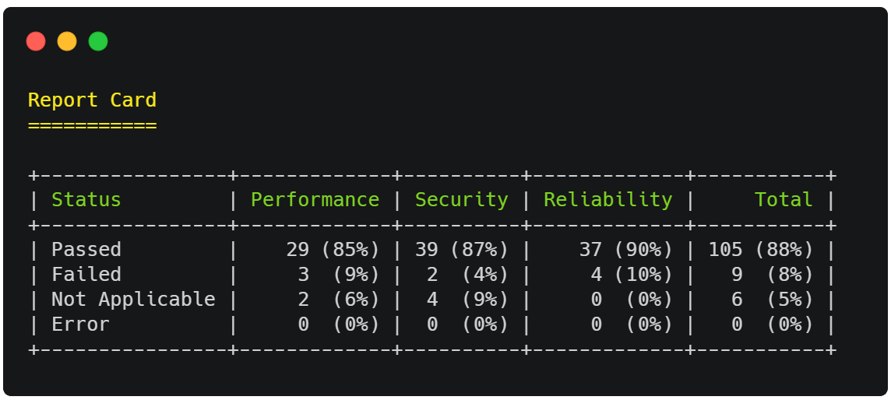Click the red close window dot

(36, 41)
